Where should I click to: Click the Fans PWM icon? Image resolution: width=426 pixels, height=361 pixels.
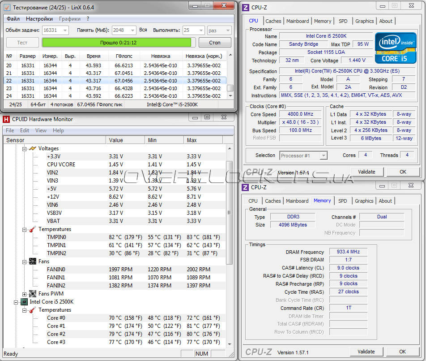point(32,294)
